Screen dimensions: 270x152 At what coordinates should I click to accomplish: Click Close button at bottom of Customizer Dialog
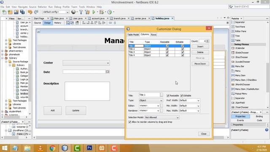(x=204, y=134)
